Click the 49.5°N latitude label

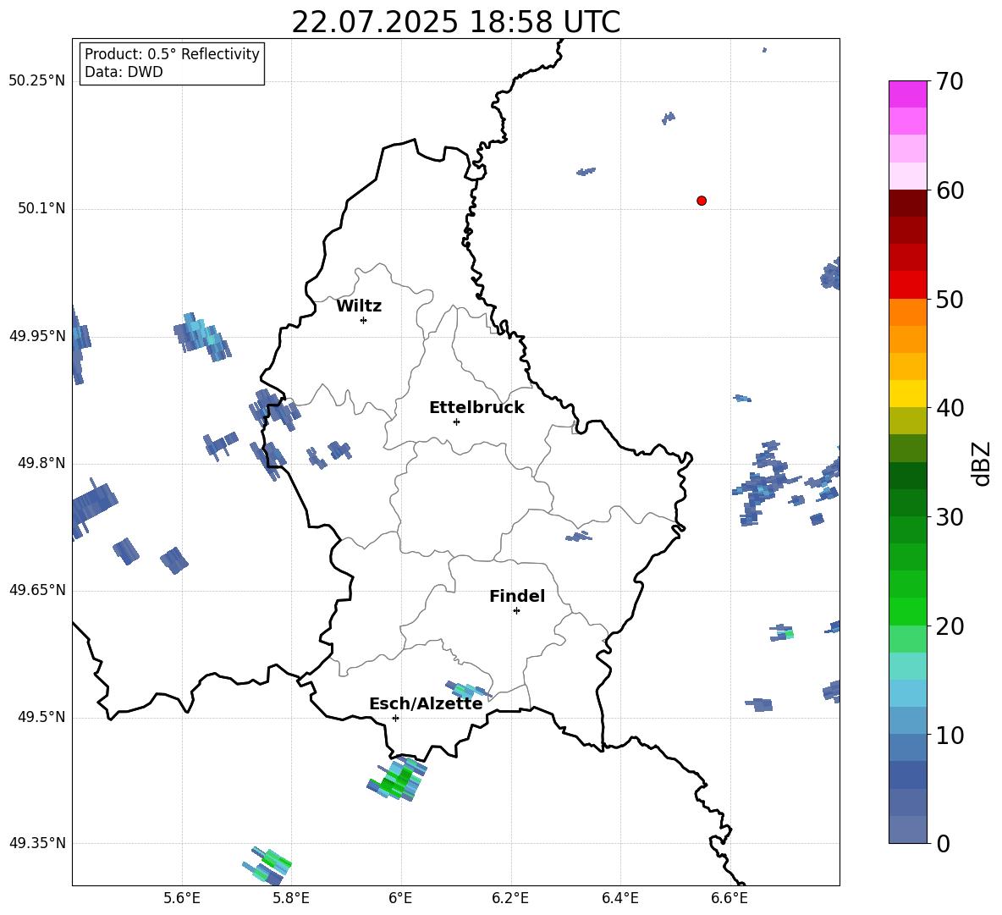[x=41, y=718]
